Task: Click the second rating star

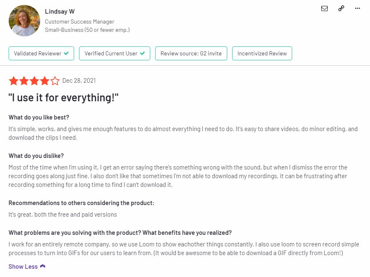Action: pos(24,81)
